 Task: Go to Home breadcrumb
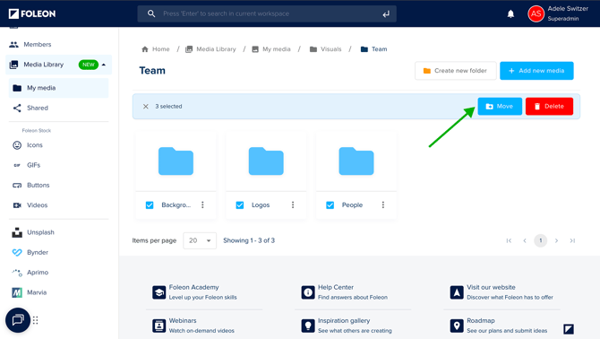[155, 49]
